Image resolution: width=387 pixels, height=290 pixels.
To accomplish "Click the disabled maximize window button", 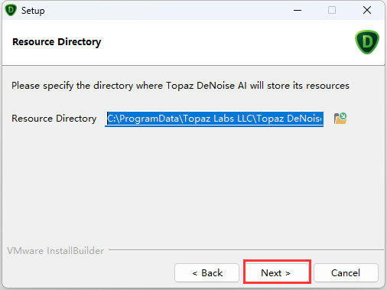I will [x=332, y=10].
